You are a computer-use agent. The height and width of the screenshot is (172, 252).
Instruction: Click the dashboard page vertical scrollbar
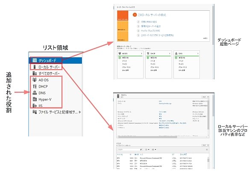tap(213, 42)
